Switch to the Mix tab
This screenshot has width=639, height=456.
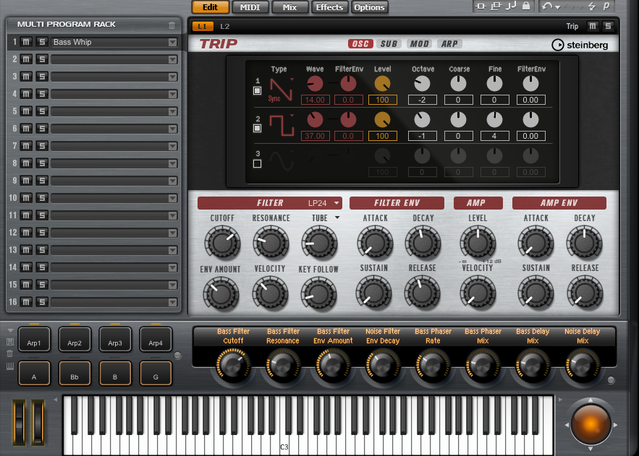pos(289,7)
